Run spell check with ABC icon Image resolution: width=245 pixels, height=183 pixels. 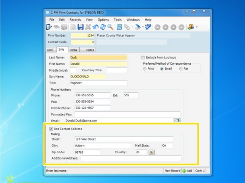(148, 27)
